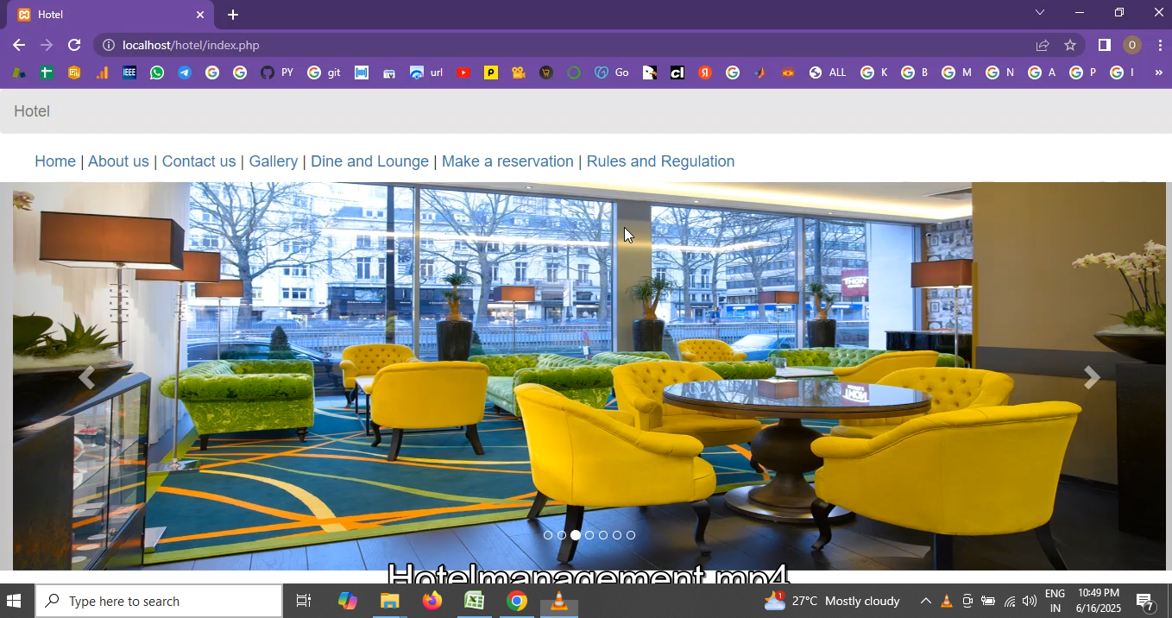Screen dimensions: 1172x618
Task: View site information for localhost
Action: (x=108, y=45)
